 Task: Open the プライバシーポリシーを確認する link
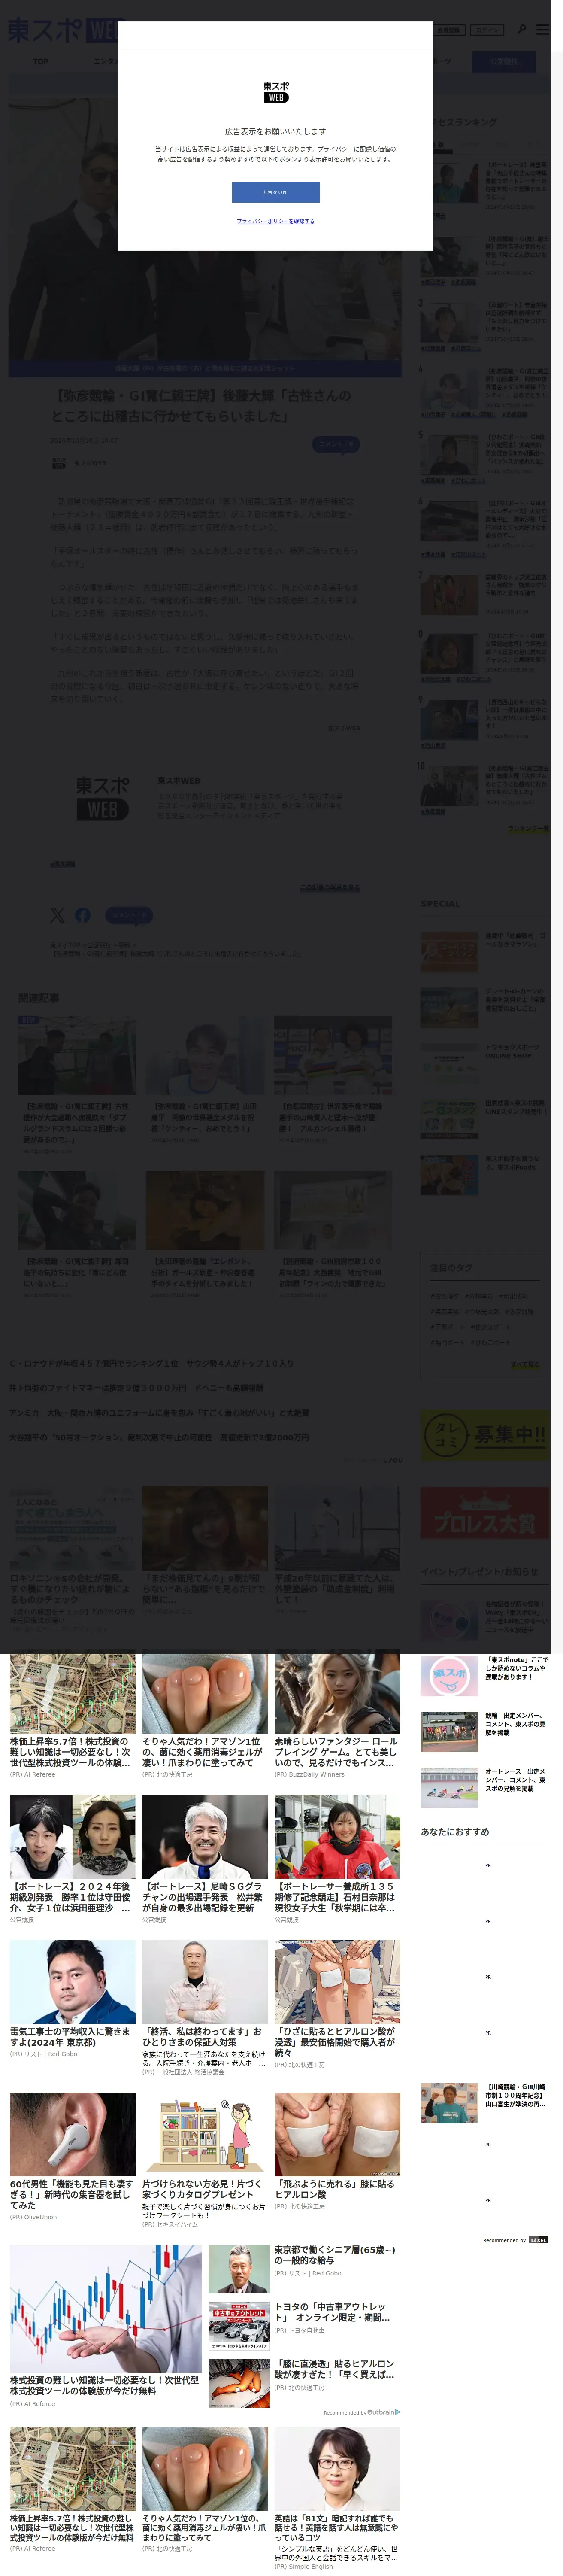tap(275, 221)
